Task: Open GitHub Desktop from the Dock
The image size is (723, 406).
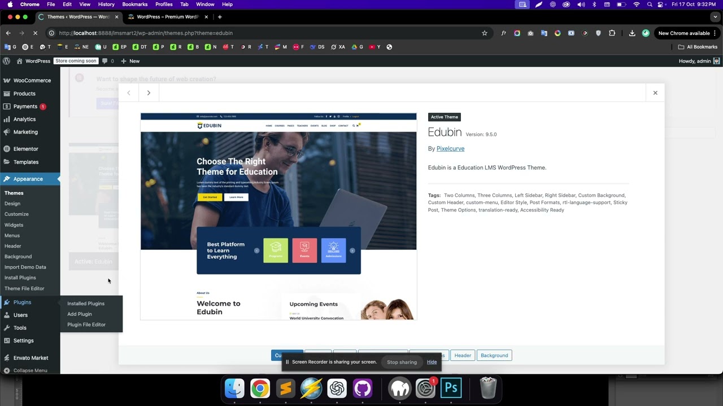Action: click(x=363, y=388)
